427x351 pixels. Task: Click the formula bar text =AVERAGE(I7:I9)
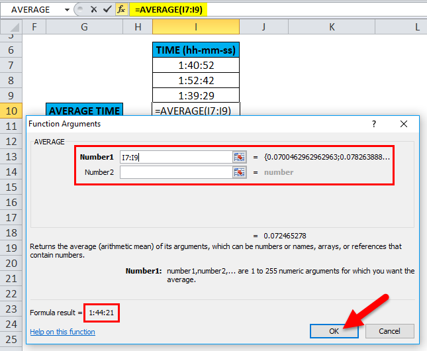(169, 9)
